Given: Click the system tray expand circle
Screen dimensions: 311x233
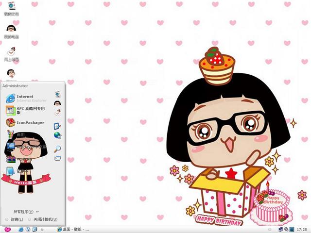Looking at the screenshot, I should (x=270, y=229).
